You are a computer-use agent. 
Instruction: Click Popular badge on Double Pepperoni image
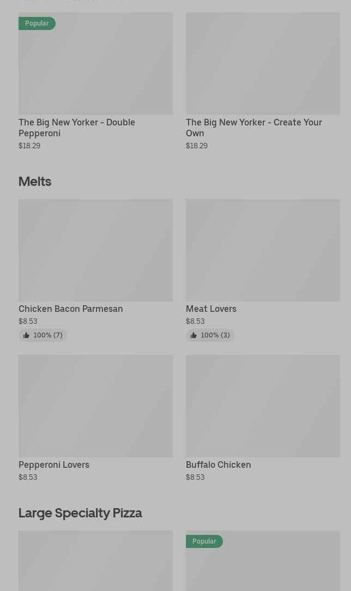click(37, 23)
